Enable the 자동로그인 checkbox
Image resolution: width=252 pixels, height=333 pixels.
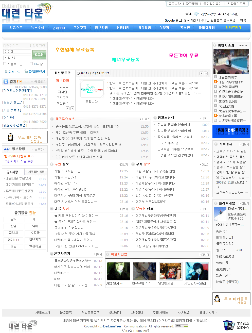click(x=5, y=64)
